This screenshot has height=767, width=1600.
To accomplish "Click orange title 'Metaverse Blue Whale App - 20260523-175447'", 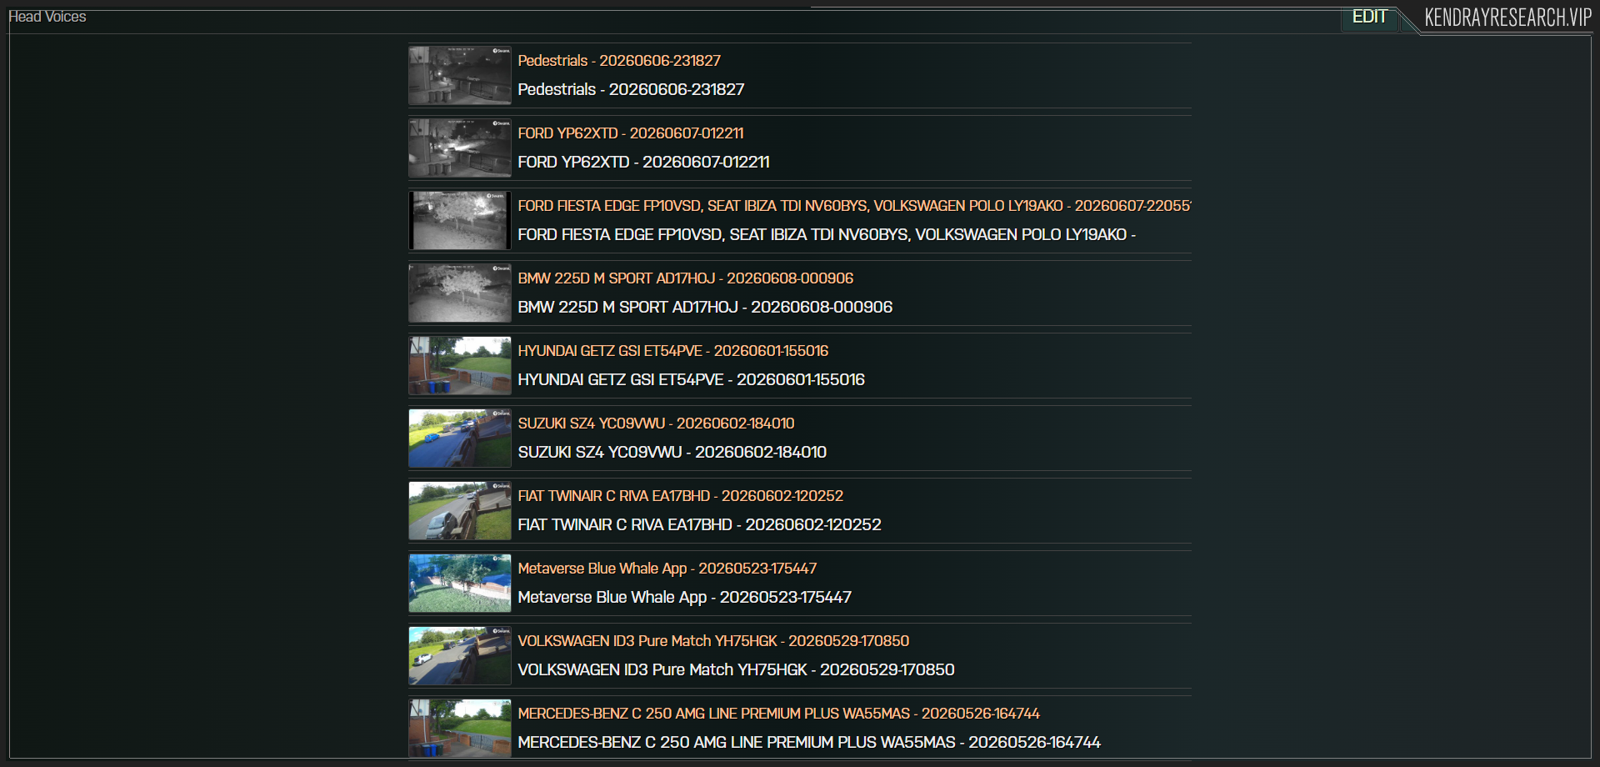I will pos(667,569).
